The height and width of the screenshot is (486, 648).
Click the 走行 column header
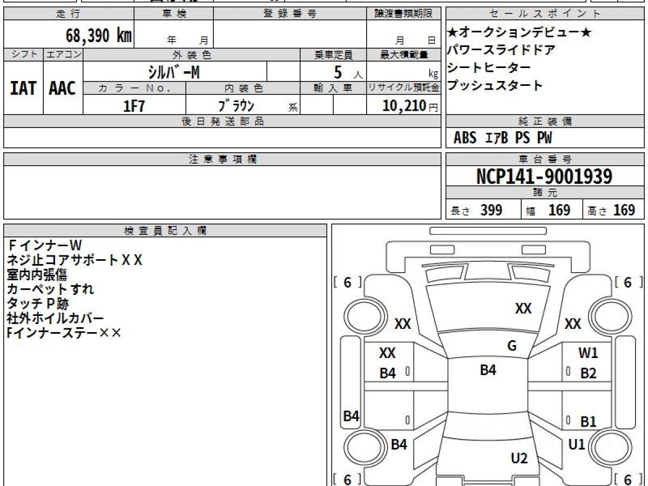pyautogui.click(x=69, y=14)
